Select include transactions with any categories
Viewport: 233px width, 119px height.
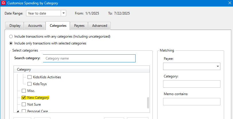[x=11, y=36]
